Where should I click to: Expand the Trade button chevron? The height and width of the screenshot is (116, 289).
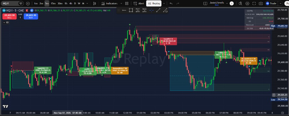(281, 3)
